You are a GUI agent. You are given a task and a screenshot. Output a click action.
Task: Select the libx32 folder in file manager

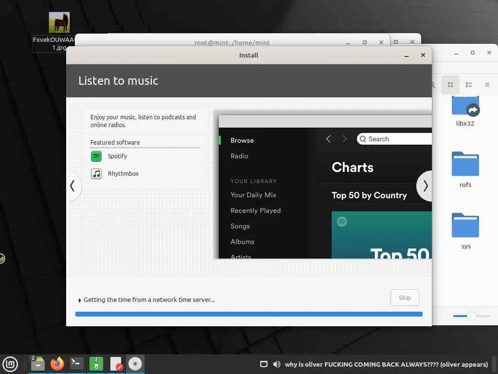465,112
